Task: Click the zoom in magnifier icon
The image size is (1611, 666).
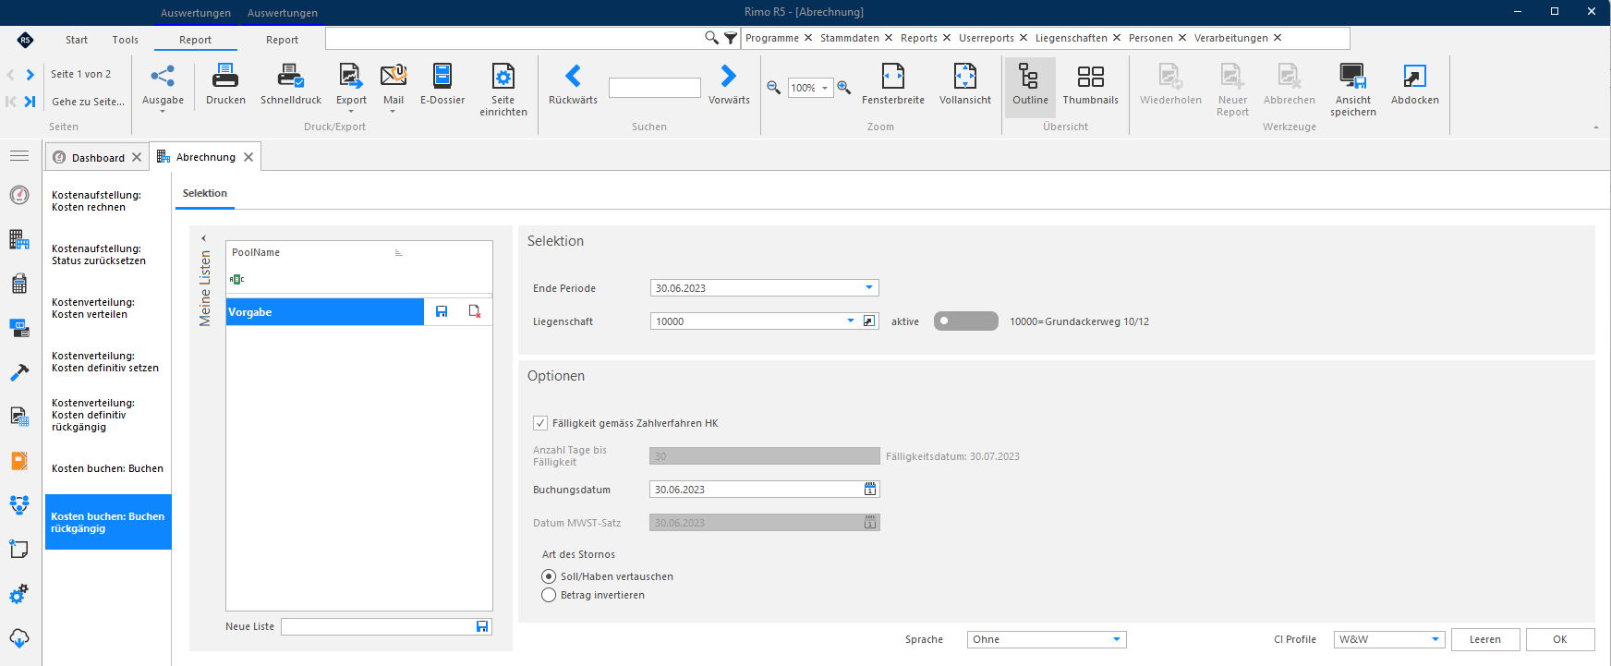Action: 844,88
